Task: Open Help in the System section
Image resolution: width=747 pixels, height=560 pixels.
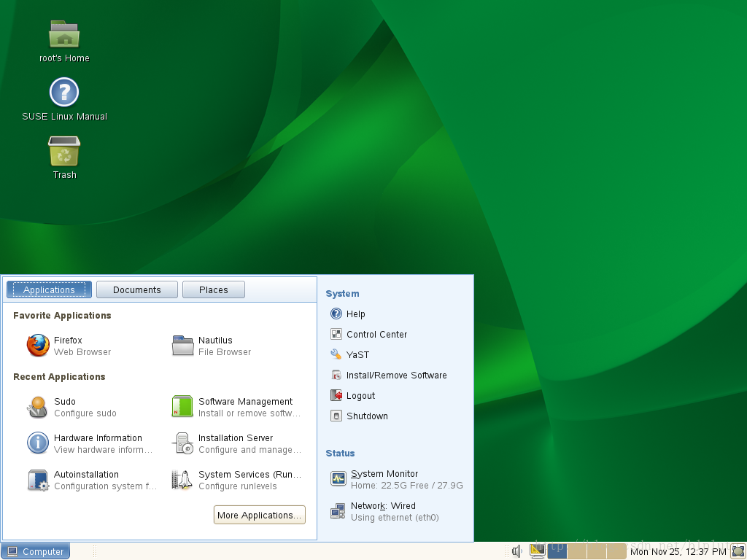Action: point(348,314)
